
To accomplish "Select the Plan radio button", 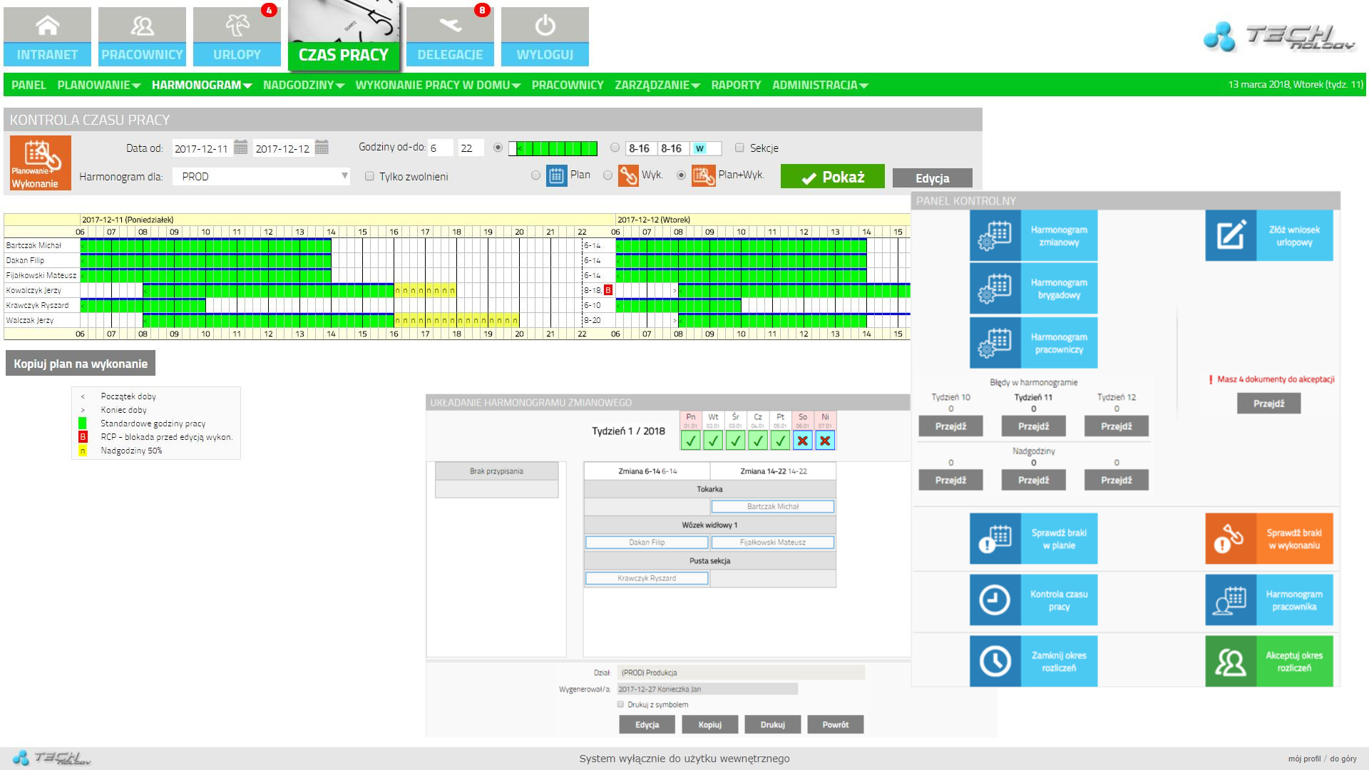I will pos(535,175).
